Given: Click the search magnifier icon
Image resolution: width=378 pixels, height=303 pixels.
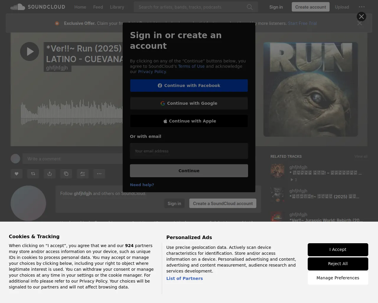Looking at the screenshot, I should point(250,7).
